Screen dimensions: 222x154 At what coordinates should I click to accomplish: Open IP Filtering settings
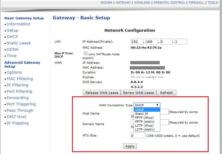(17, 85)
